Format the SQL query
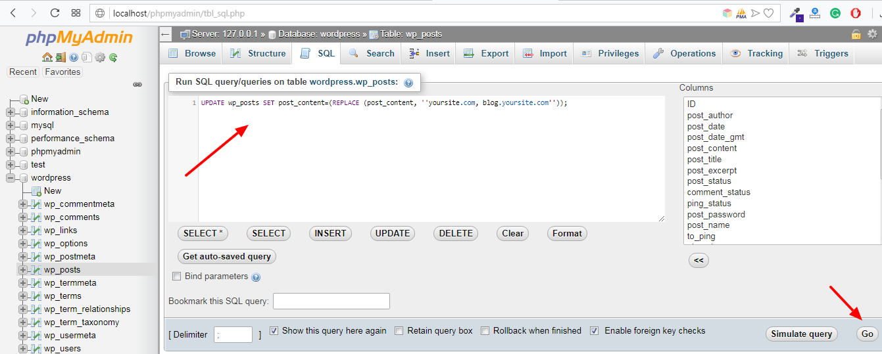This screenshot has width=882, height=354. point(567,233)
